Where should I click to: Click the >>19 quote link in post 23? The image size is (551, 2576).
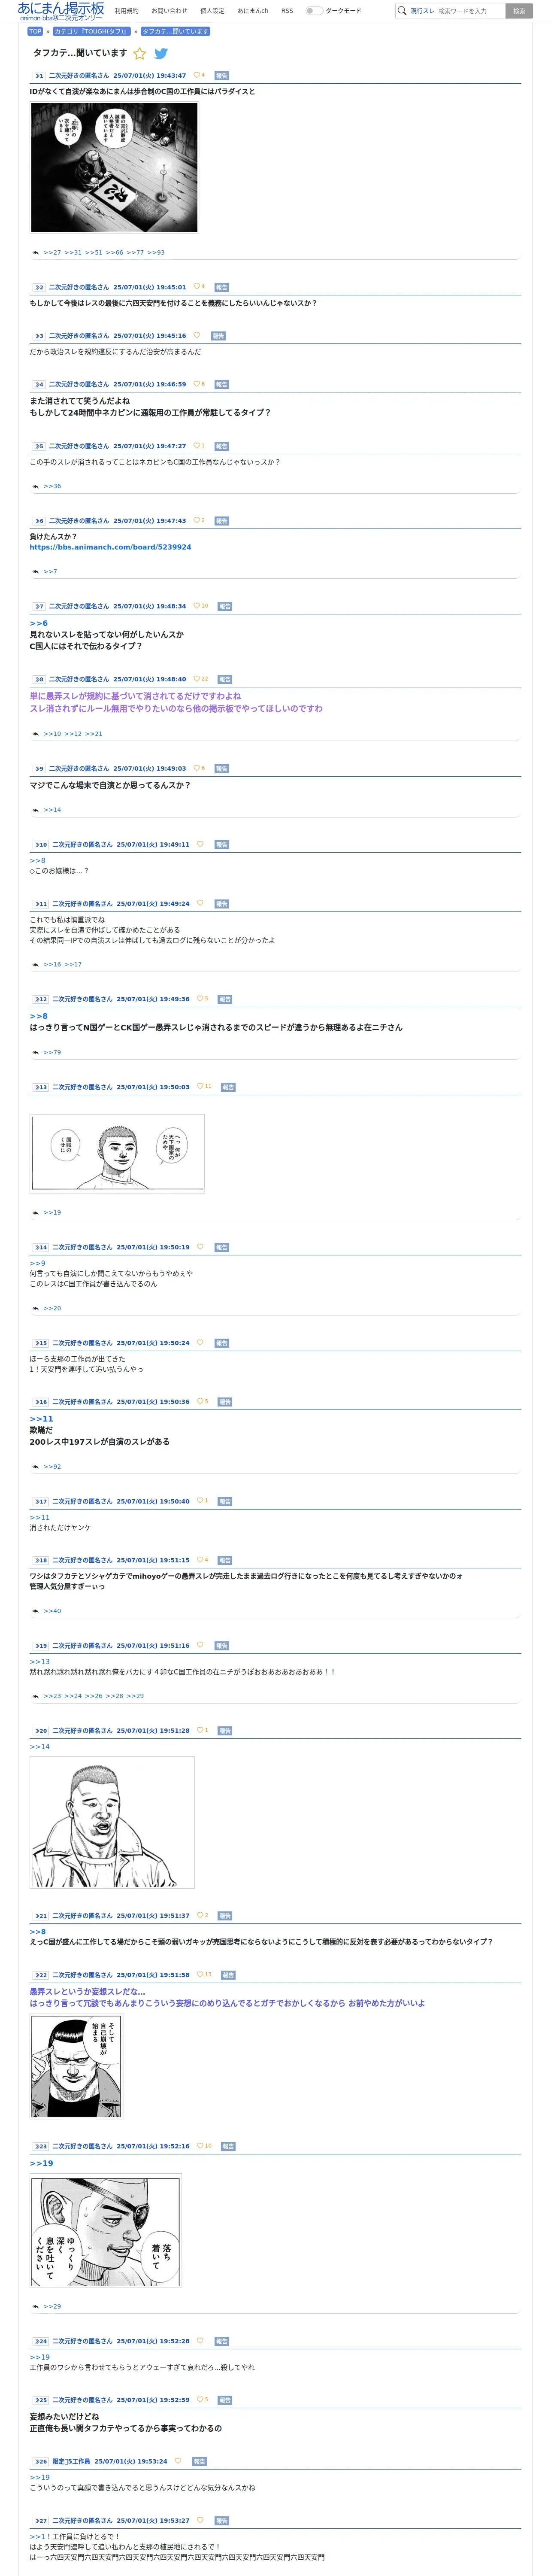point(41,2163)
